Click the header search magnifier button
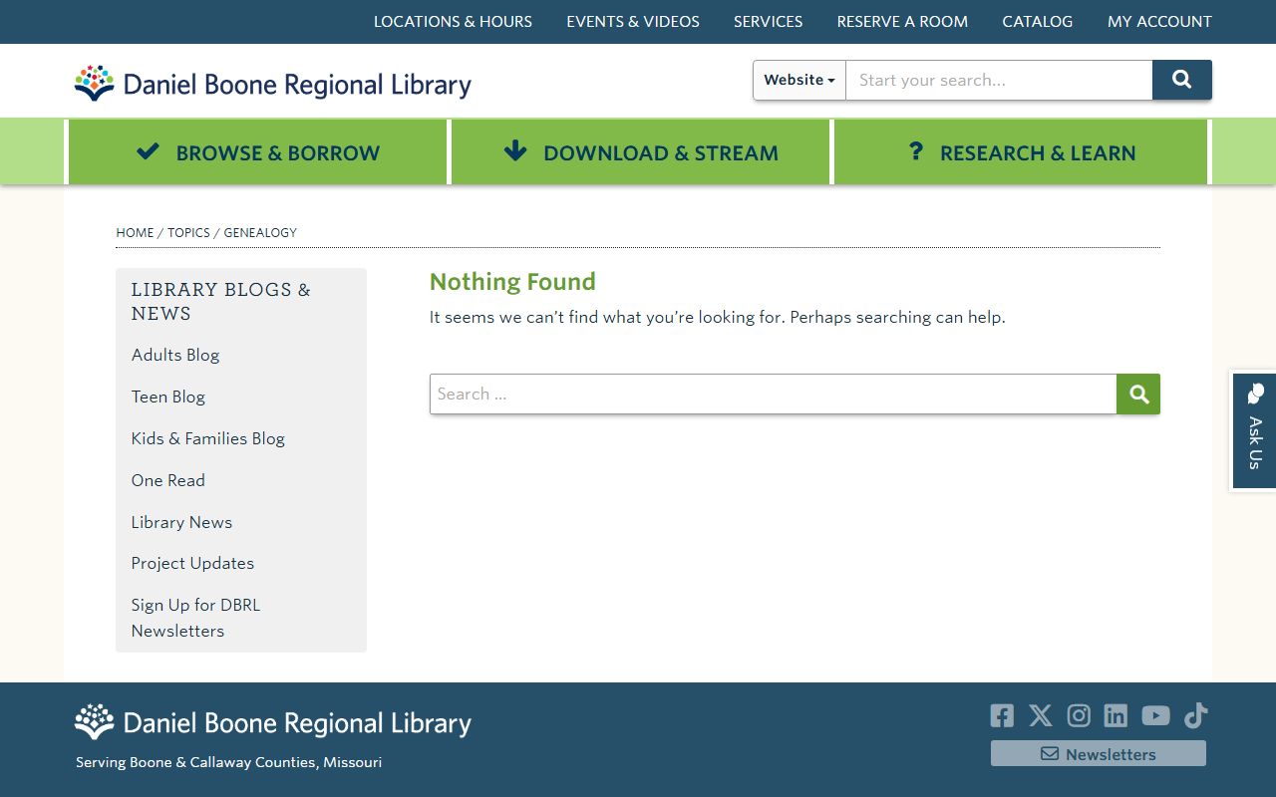Screen dimensions: 1276x797 1182,80
